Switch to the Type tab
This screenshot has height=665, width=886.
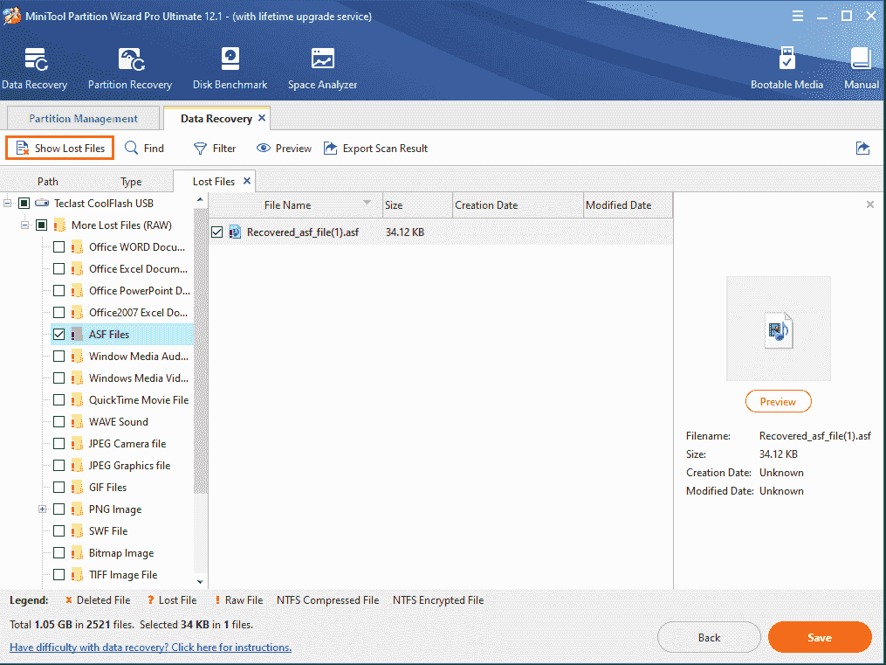[x=131, y=182]
